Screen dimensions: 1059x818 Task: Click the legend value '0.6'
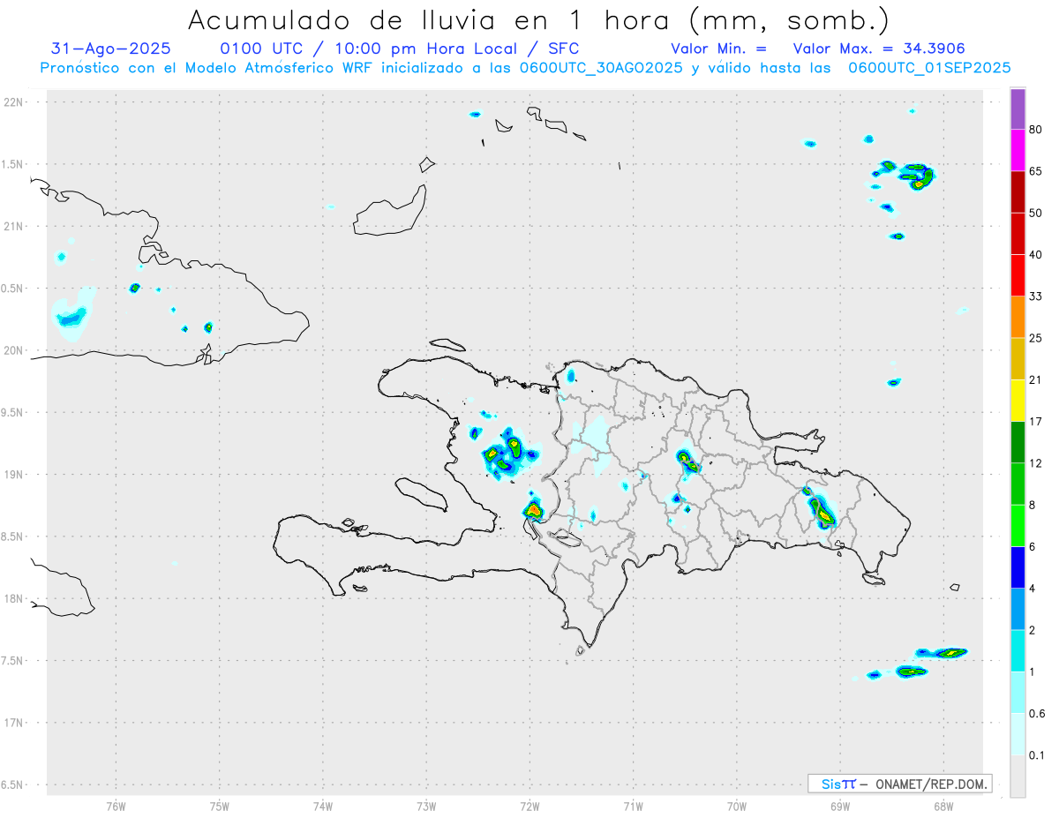coord(1038,714)
